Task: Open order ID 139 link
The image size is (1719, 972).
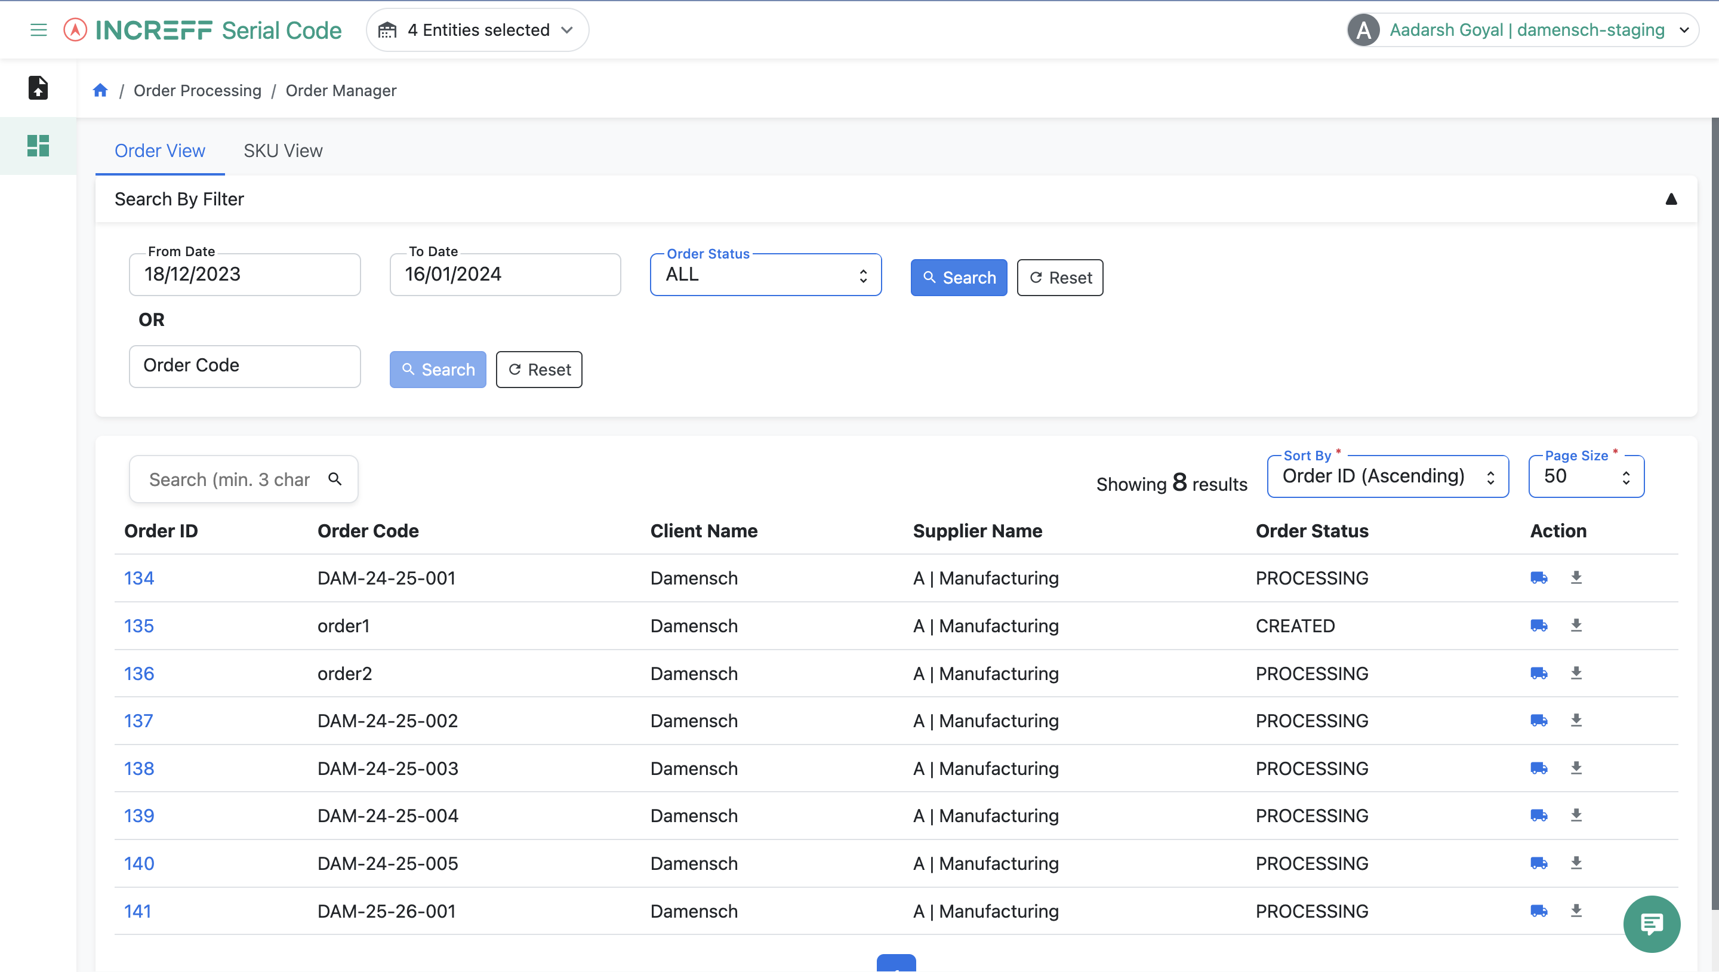Action: [139, 816]
